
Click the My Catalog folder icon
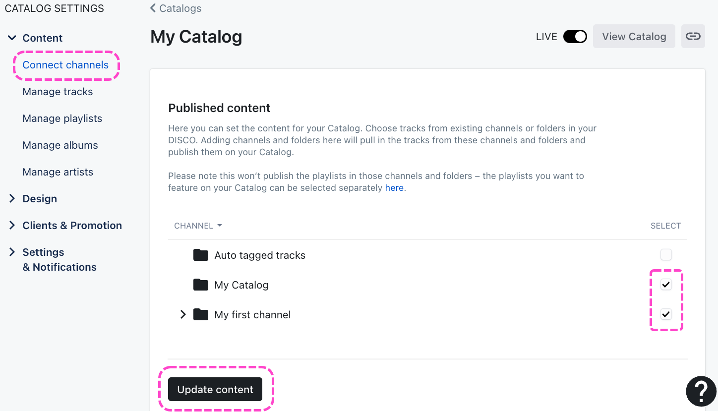(201, 285)
